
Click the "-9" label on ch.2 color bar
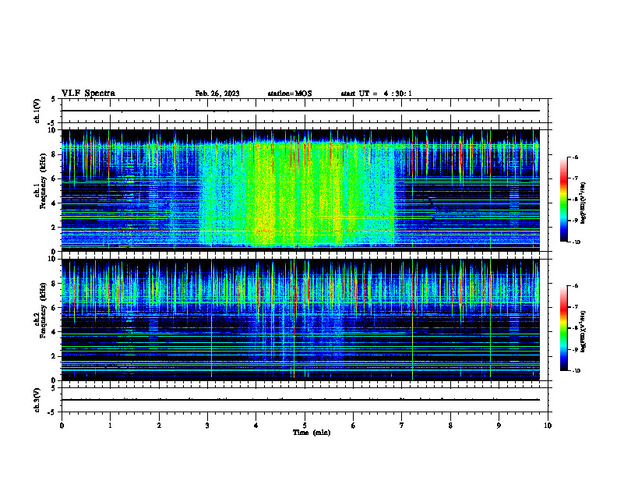click(x=574, y=349)
